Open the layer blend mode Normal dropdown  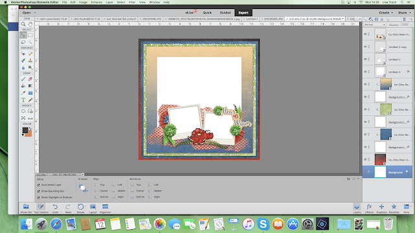click(375, 25)
